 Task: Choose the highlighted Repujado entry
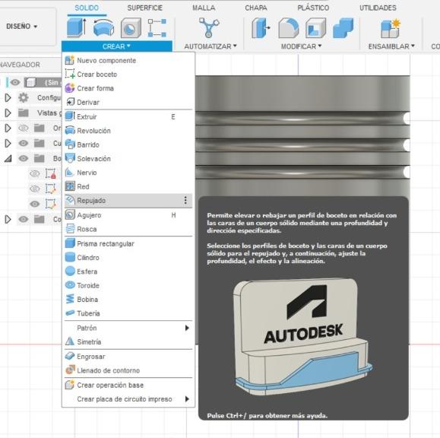click(x=128, y=201)
